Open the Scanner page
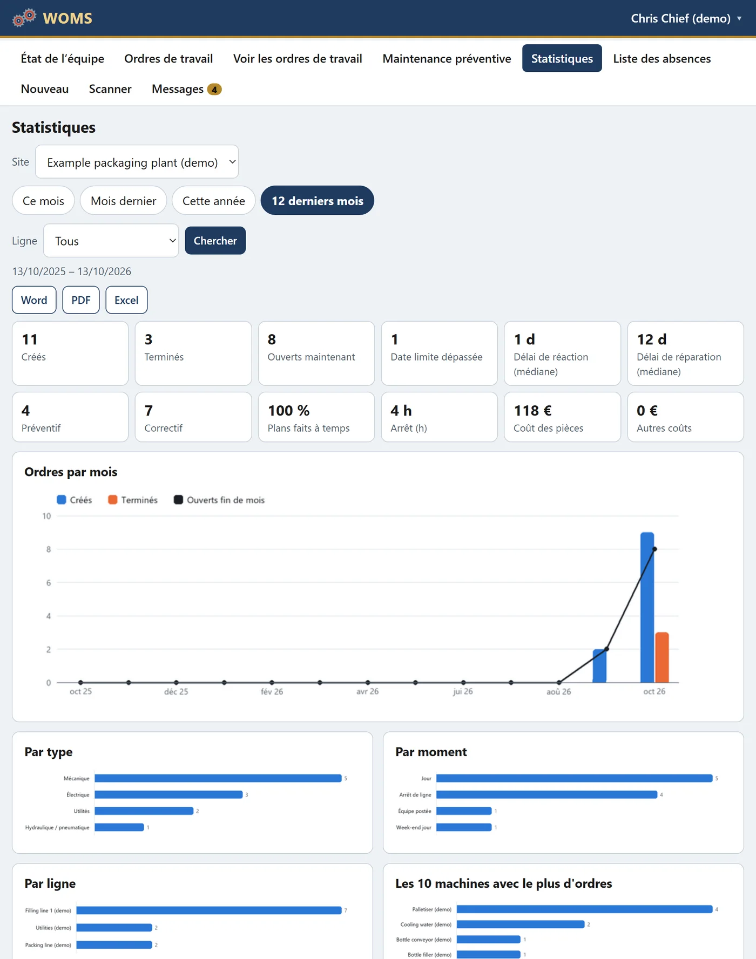The image size is (756, 959). (110, 89)
